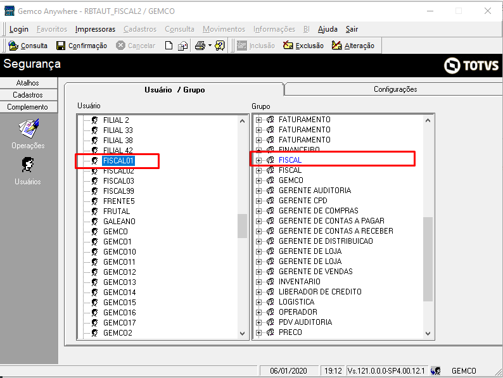503x378 pixels.
Task: Click the Grupo list scroll-down arrow
Action: point(428,334)
